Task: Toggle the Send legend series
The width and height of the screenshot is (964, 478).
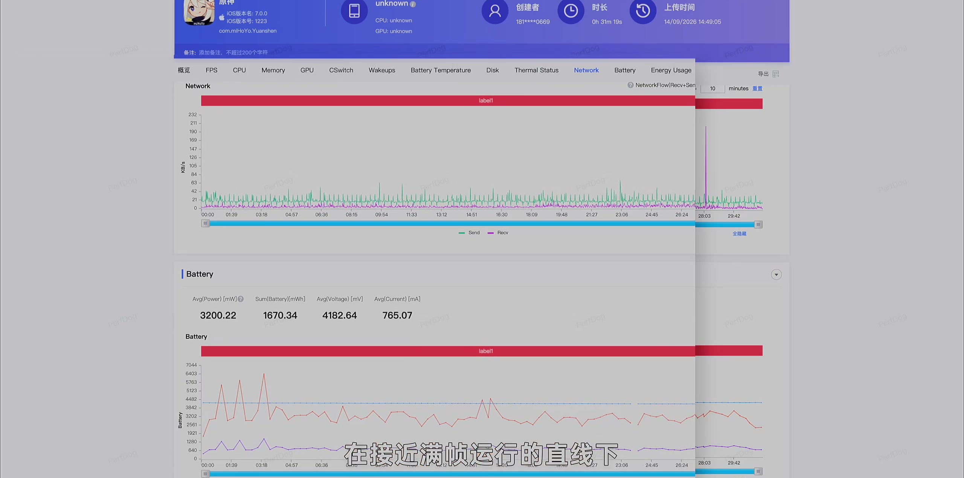Action: (469, 233)
